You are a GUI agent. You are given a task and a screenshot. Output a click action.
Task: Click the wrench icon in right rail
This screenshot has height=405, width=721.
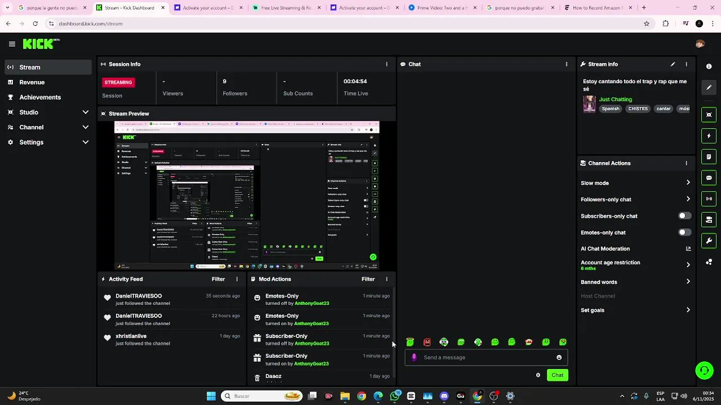point(709,241)
